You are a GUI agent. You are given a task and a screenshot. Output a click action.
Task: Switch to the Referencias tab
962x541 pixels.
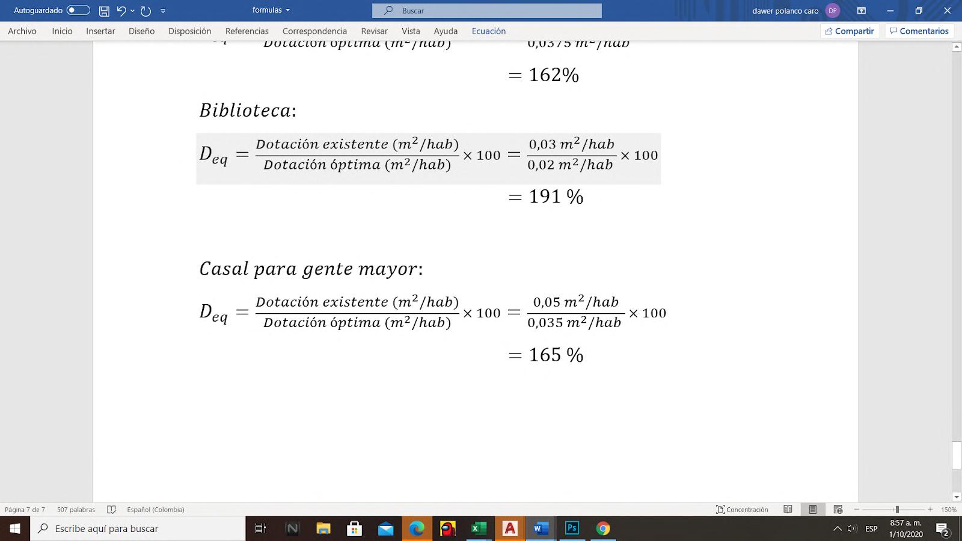tap(247, 31)
